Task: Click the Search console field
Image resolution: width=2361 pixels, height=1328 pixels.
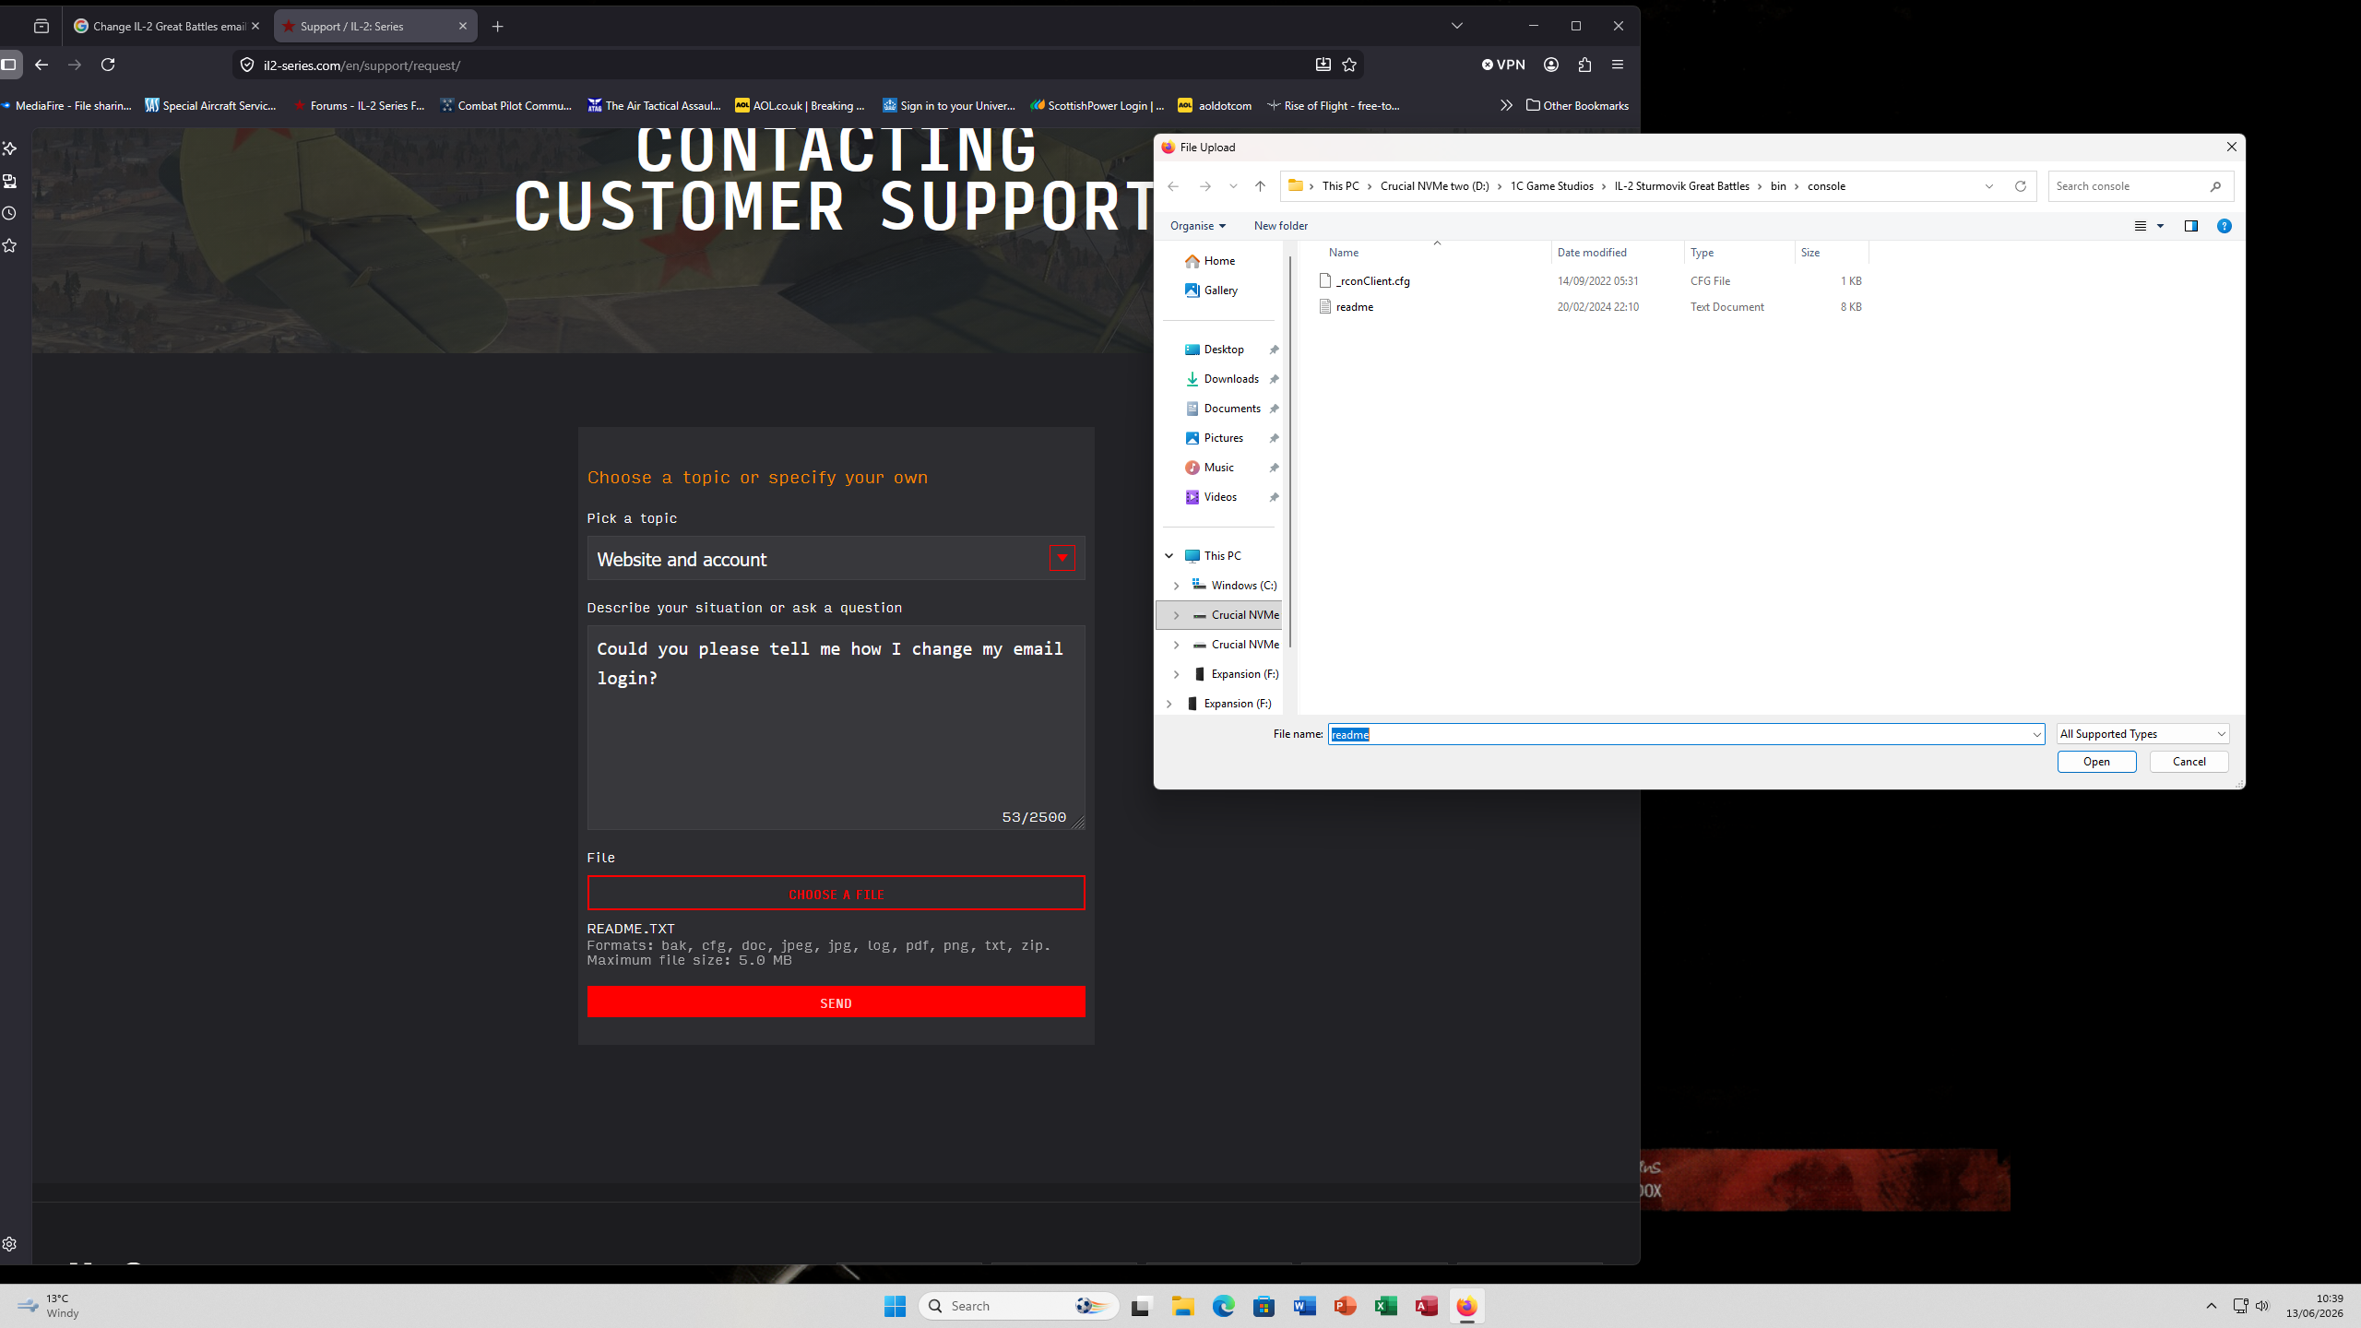Action: 2140,186
